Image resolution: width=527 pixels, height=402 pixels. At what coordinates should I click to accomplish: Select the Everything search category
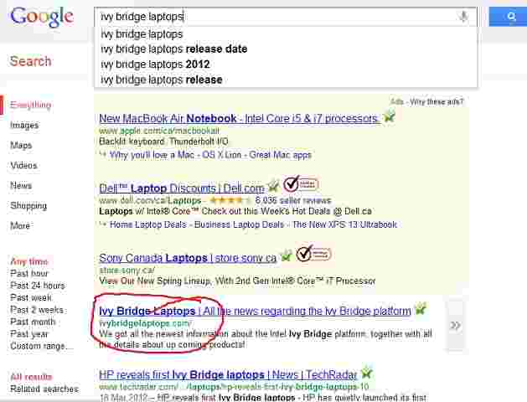pyautogui.click(x=31, y=105)
